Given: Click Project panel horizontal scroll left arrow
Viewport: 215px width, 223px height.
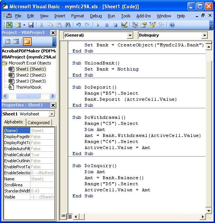Looking at the screenshot, I should pos(5,96).
